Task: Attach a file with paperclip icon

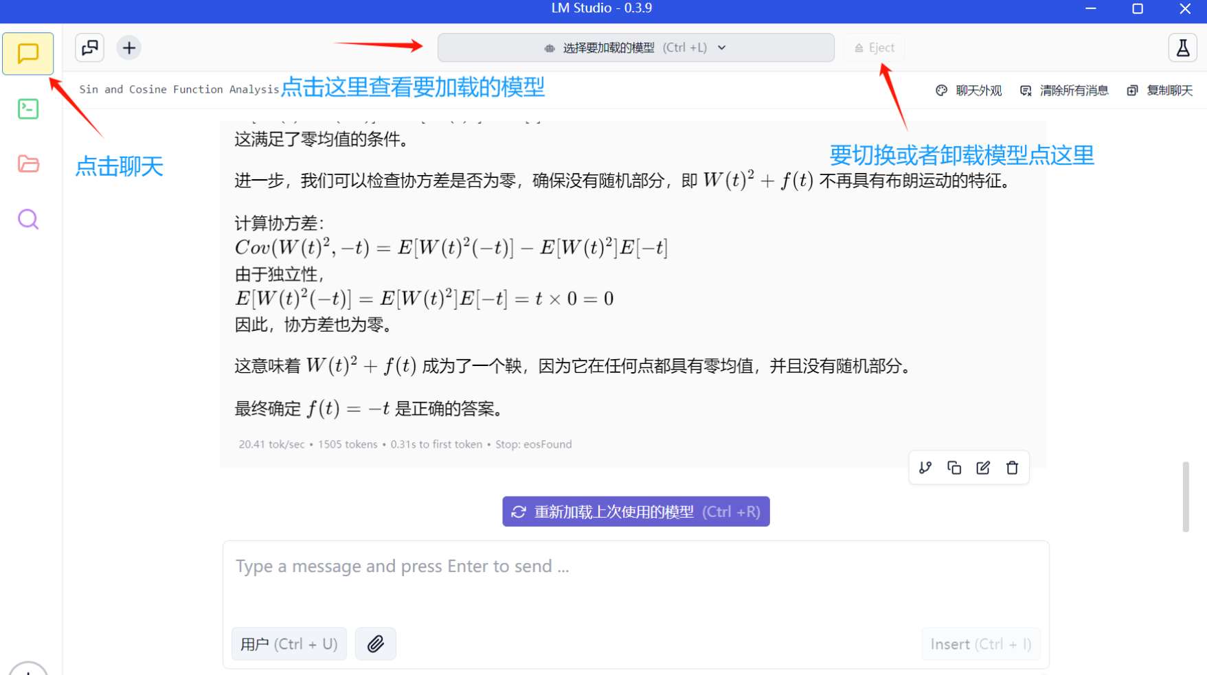Action: (375, 644)
